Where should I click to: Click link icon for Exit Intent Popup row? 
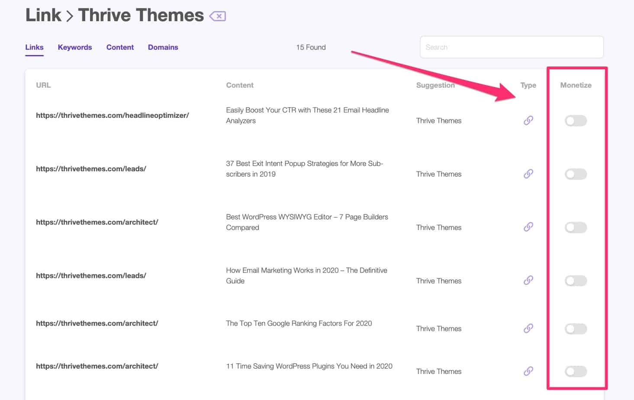pos(528,174)
